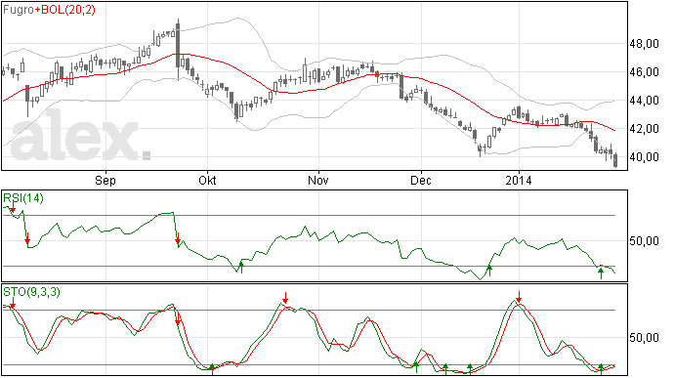
Task: Click STO red sell arrow at late-October peak
Action: click(285, 297)
